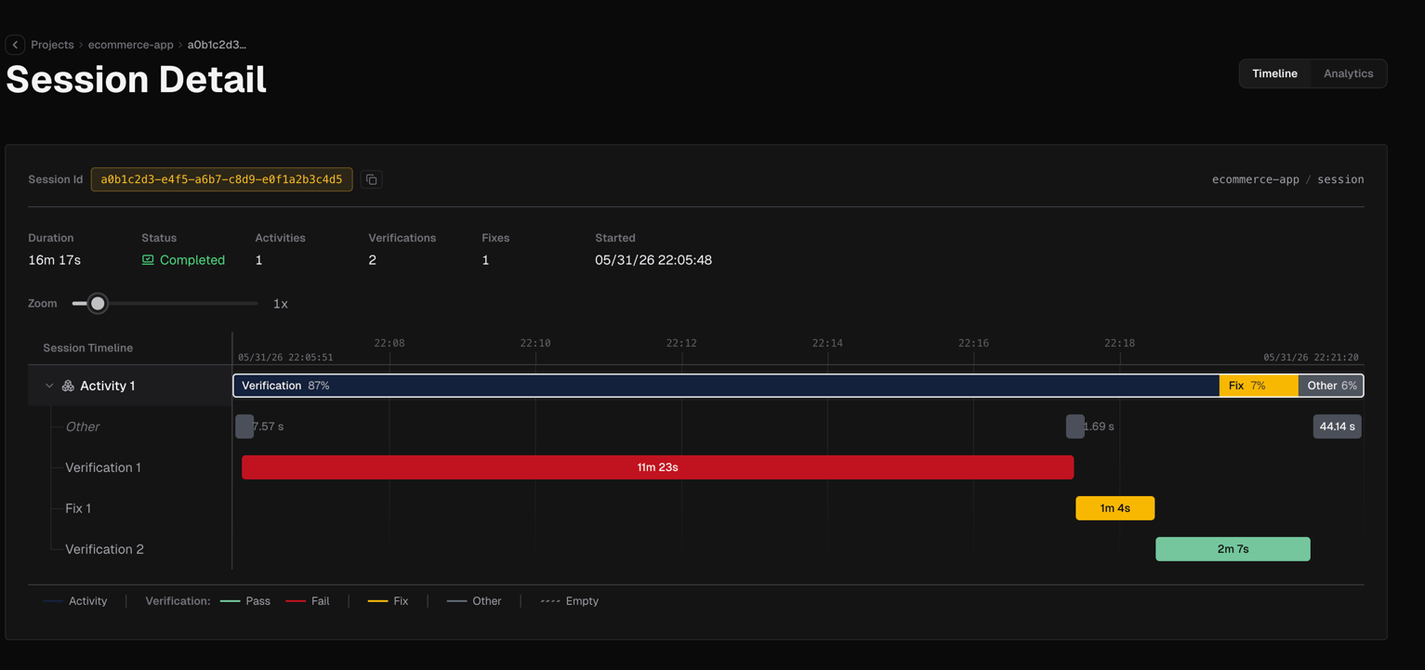This screenshot has height=670, width=1425.
Task: Click the Pass legend entry
Action: (245, 601)
